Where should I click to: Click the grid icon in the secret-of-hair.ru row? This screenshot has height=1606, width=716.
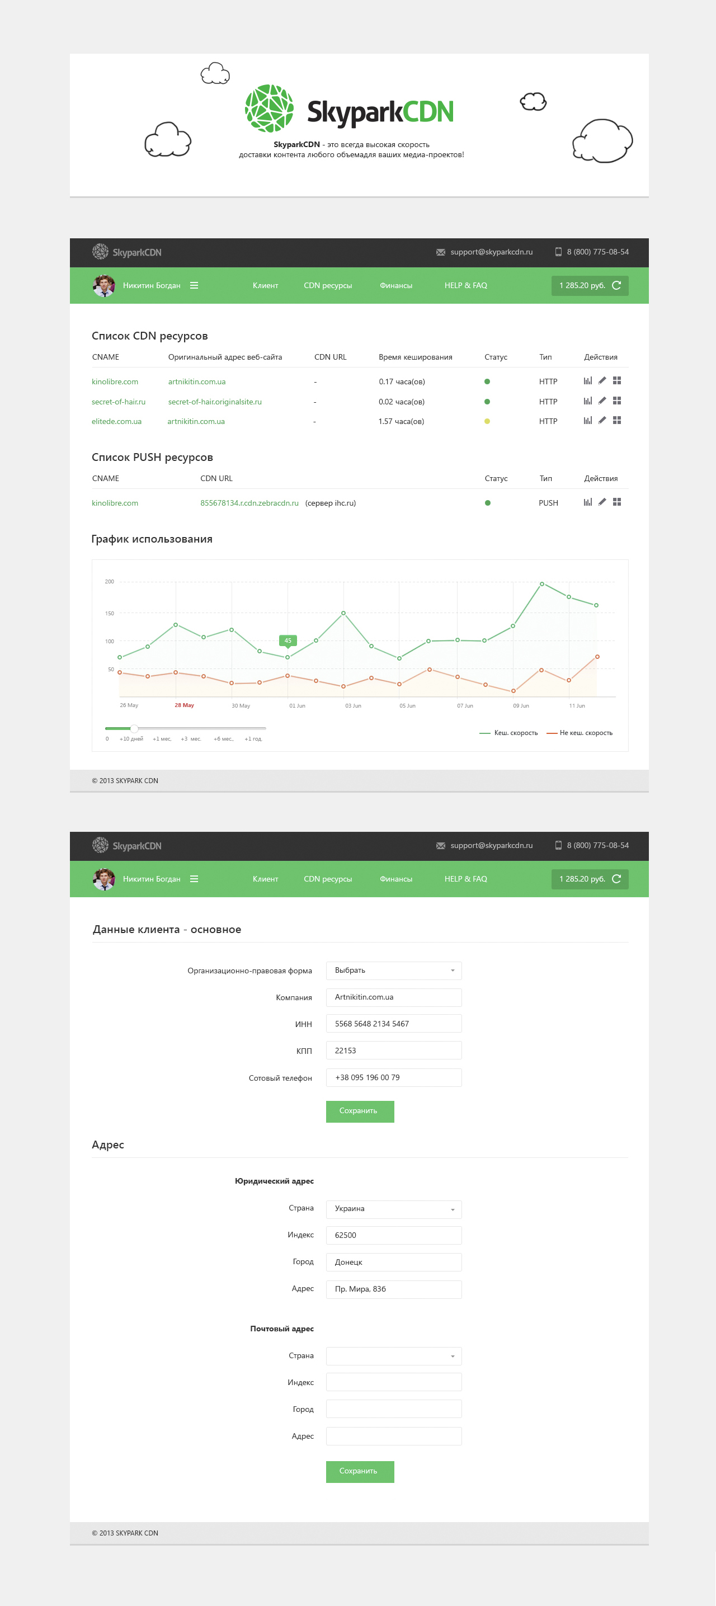(x=617, y=401)
